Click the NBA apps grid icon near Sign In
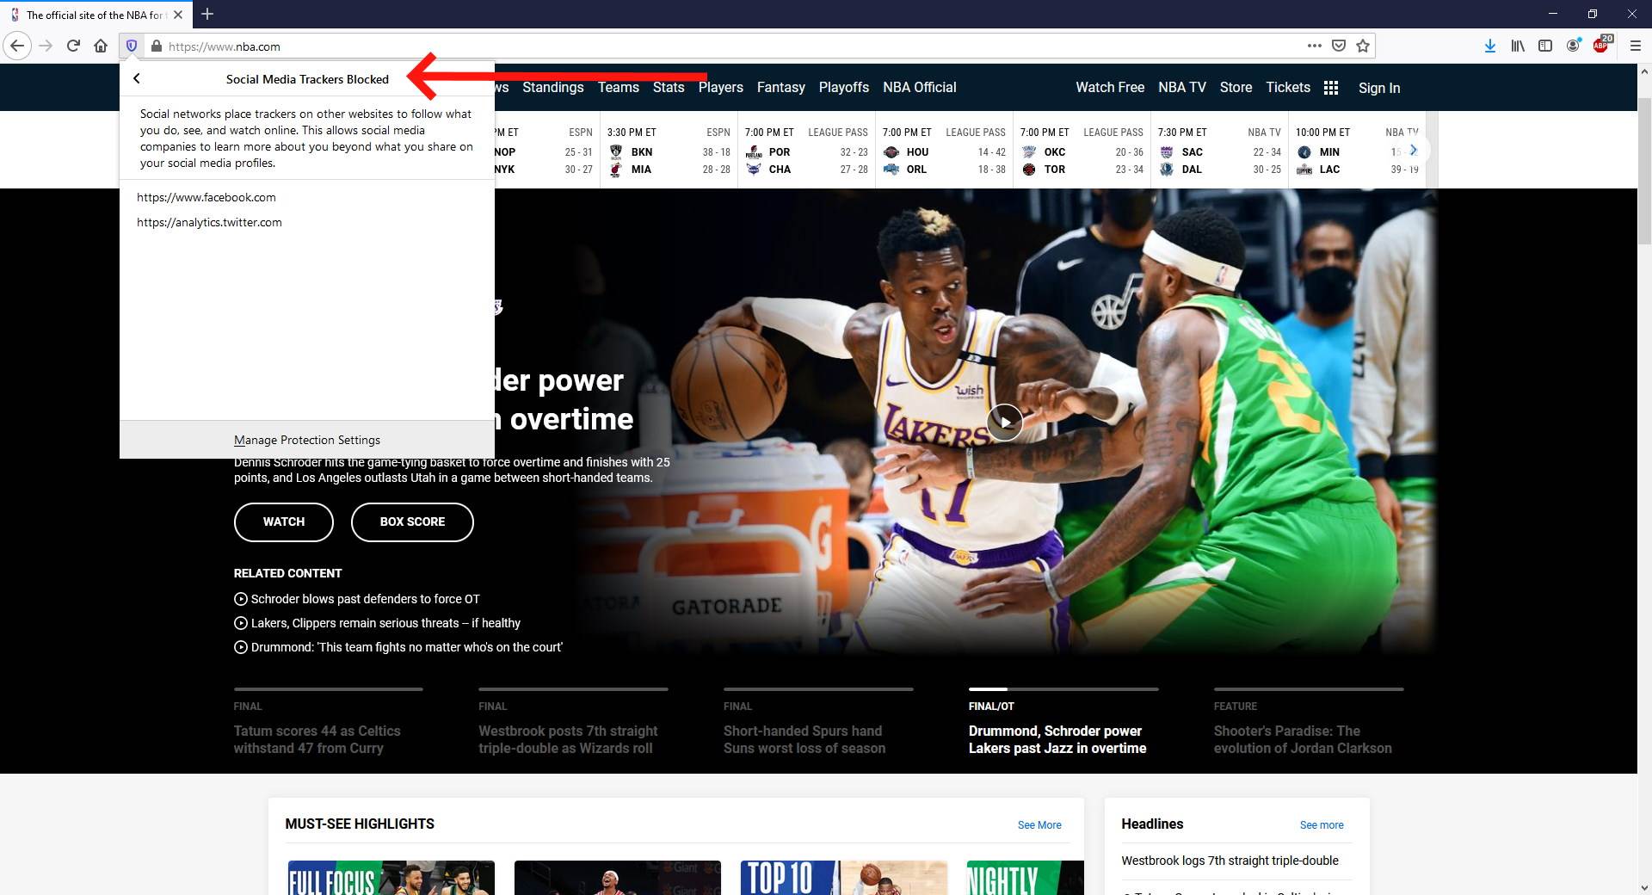The height and width of the screenshot is (895, 1652). point(1330,87)
